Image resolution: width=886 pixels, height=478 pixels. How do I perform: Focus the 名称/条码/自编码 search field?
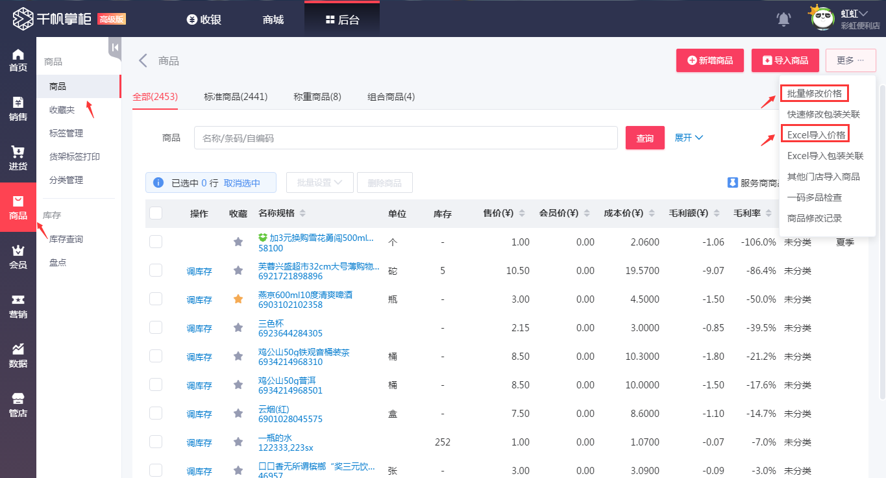406,138
